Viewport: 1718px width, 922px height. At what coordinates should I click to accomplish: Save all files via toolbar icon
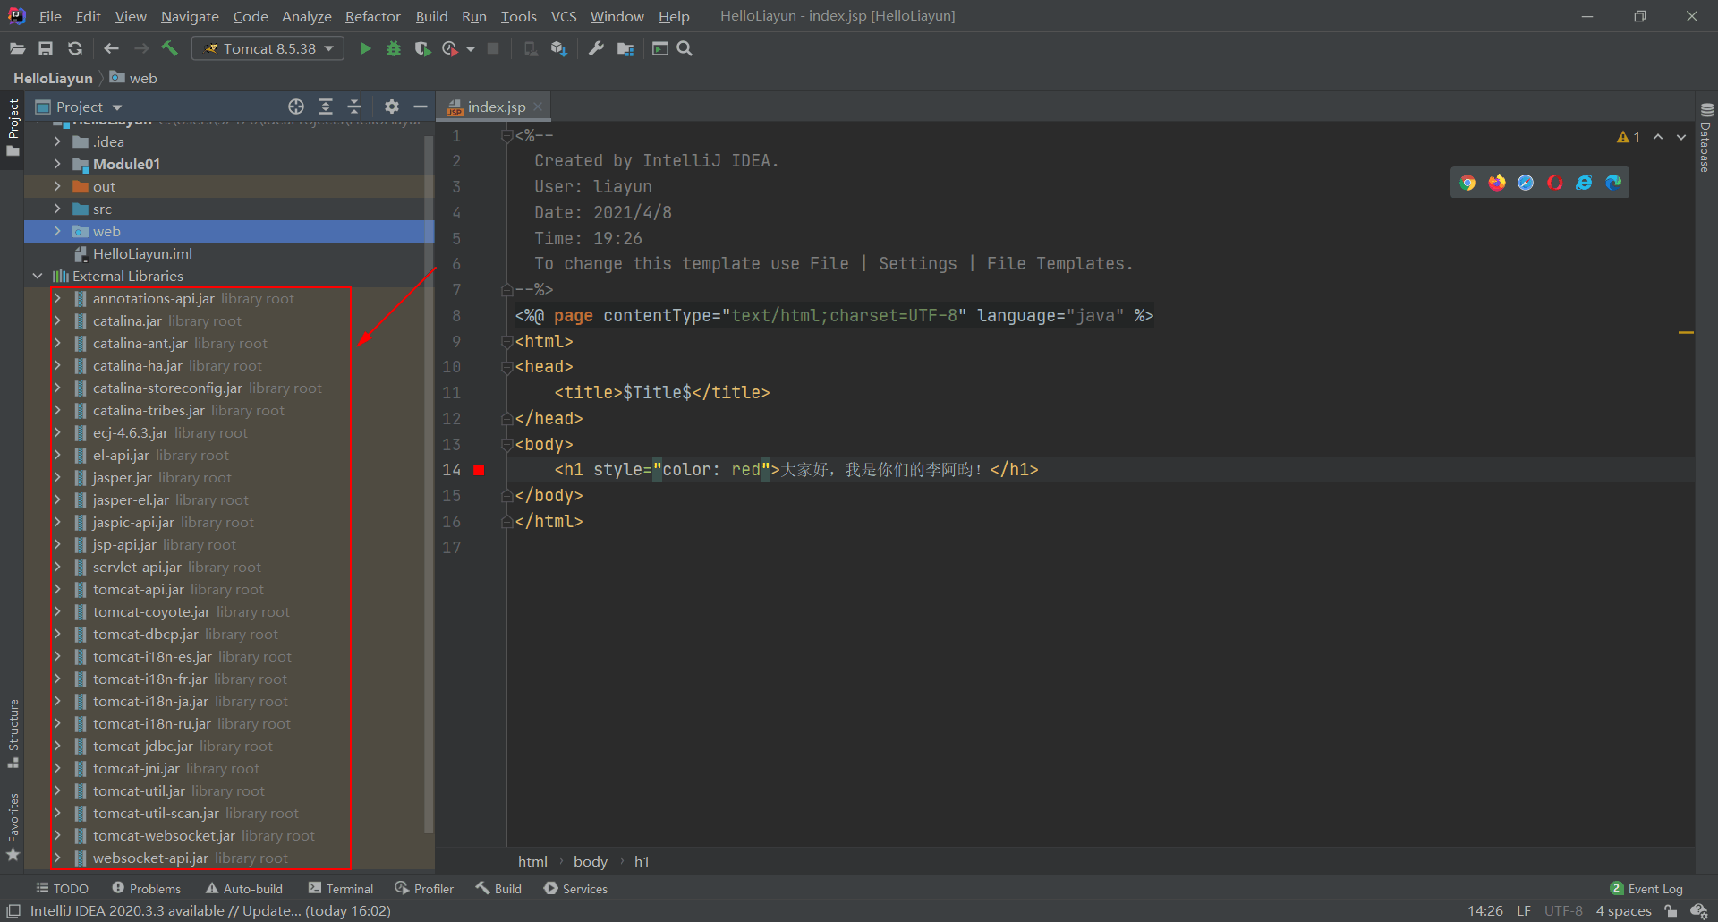46,48
